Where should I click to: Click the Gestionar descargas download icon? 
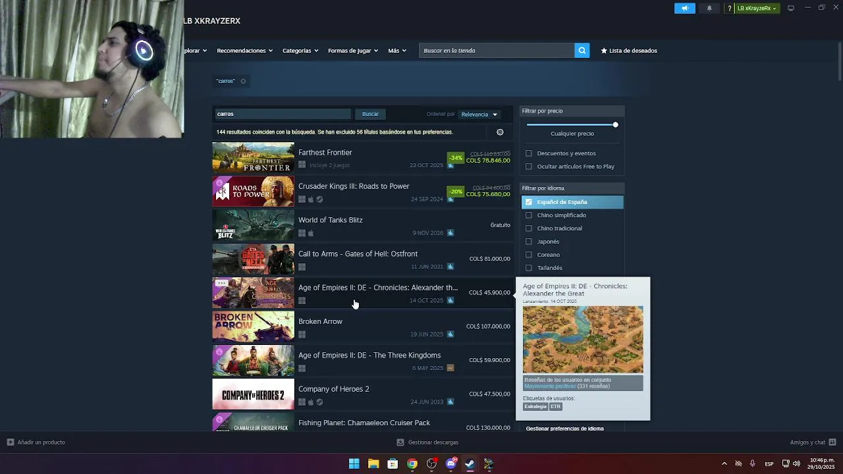[x=400, y=442]
